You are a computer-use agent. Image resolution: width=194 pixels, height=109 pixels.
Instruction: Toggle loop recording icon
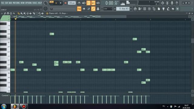click(98, 3)
